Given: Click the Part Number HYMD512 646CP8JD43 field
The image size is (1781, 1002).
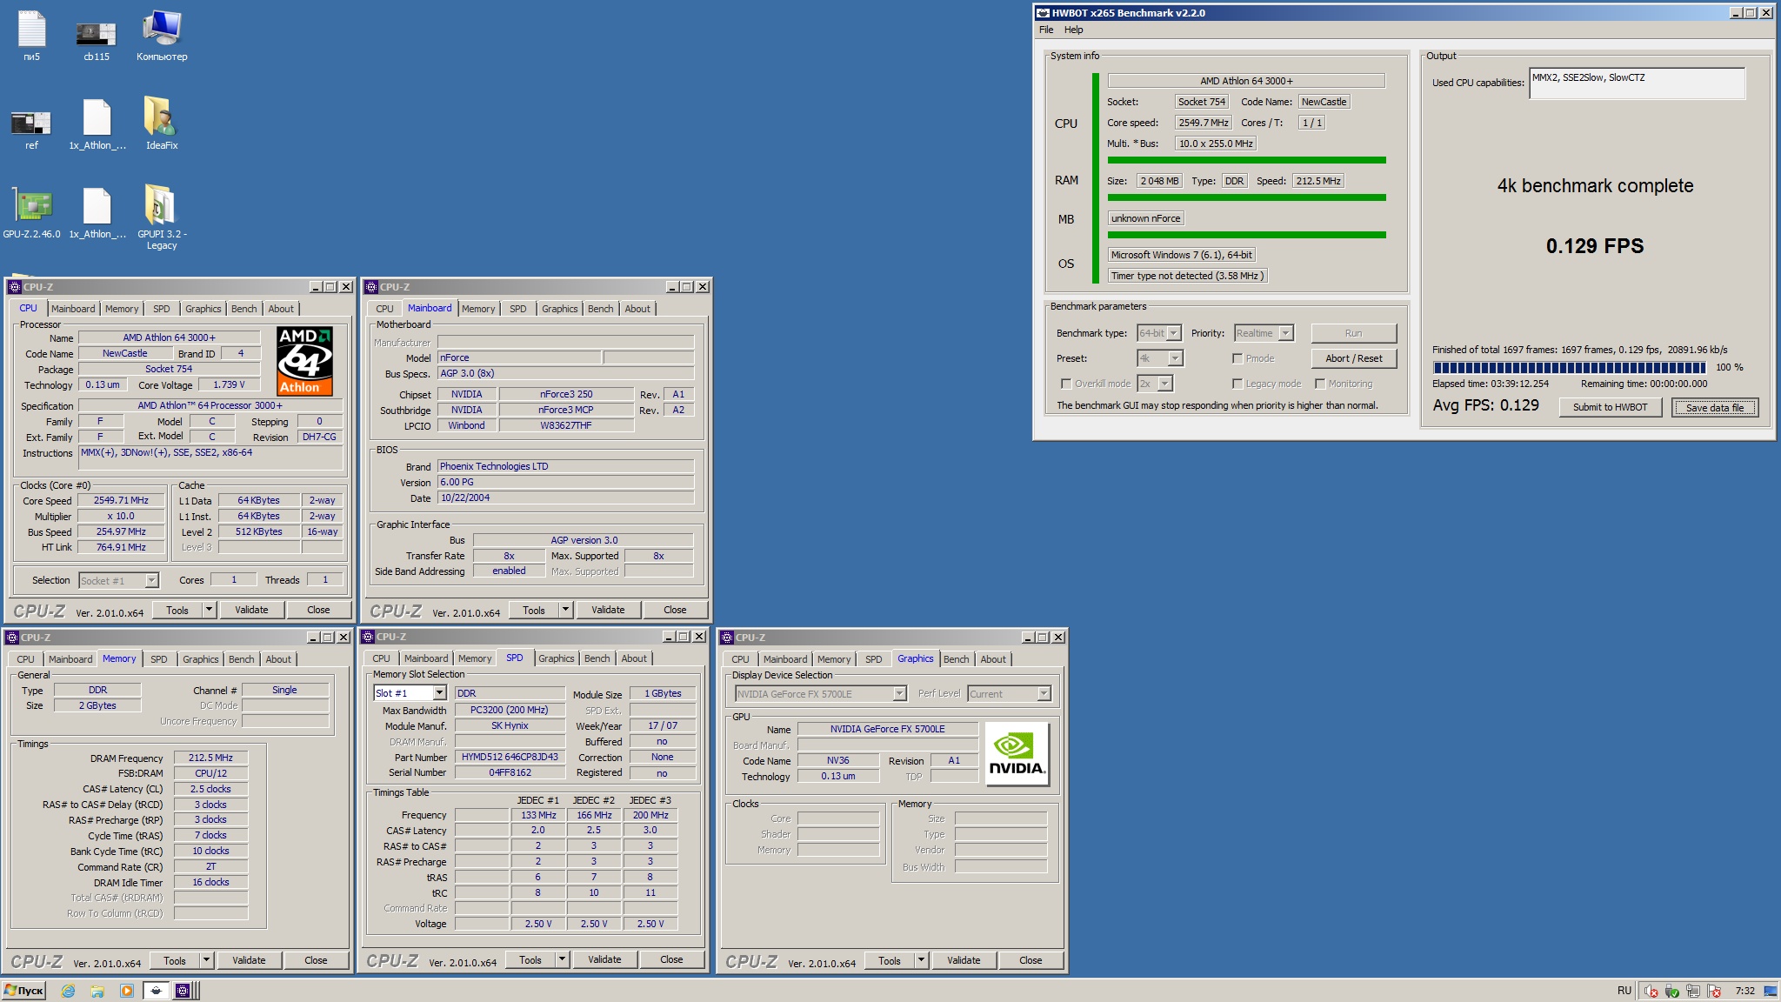Looking at the screenshot, I should (x=510, y=757).
